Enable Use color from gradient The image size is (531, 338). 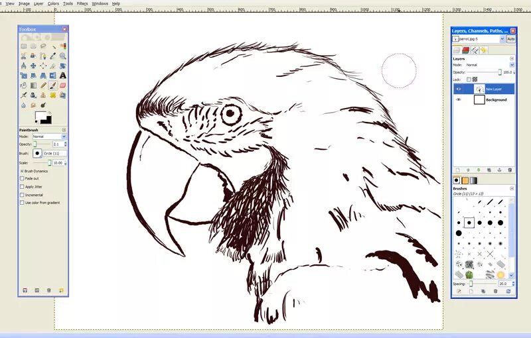pyautogui.click(x=22, y=203)
